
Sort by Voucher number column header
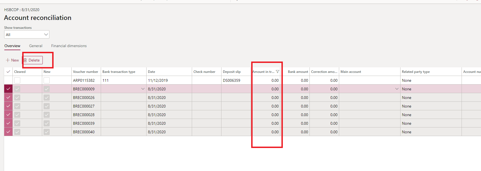pos(86,72)
